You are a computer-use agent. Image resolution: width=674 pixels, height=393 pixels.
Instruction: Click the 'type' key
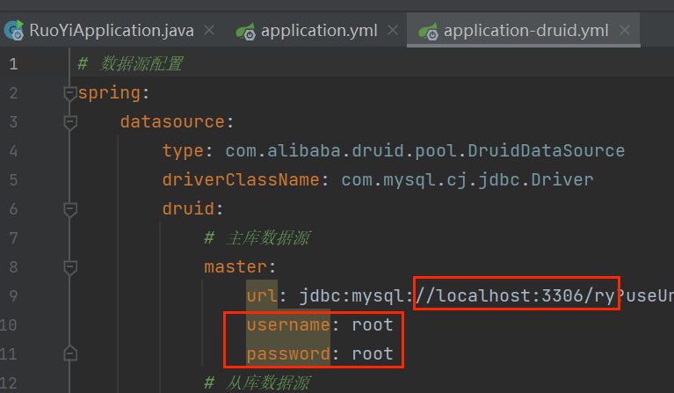[183, 151]
